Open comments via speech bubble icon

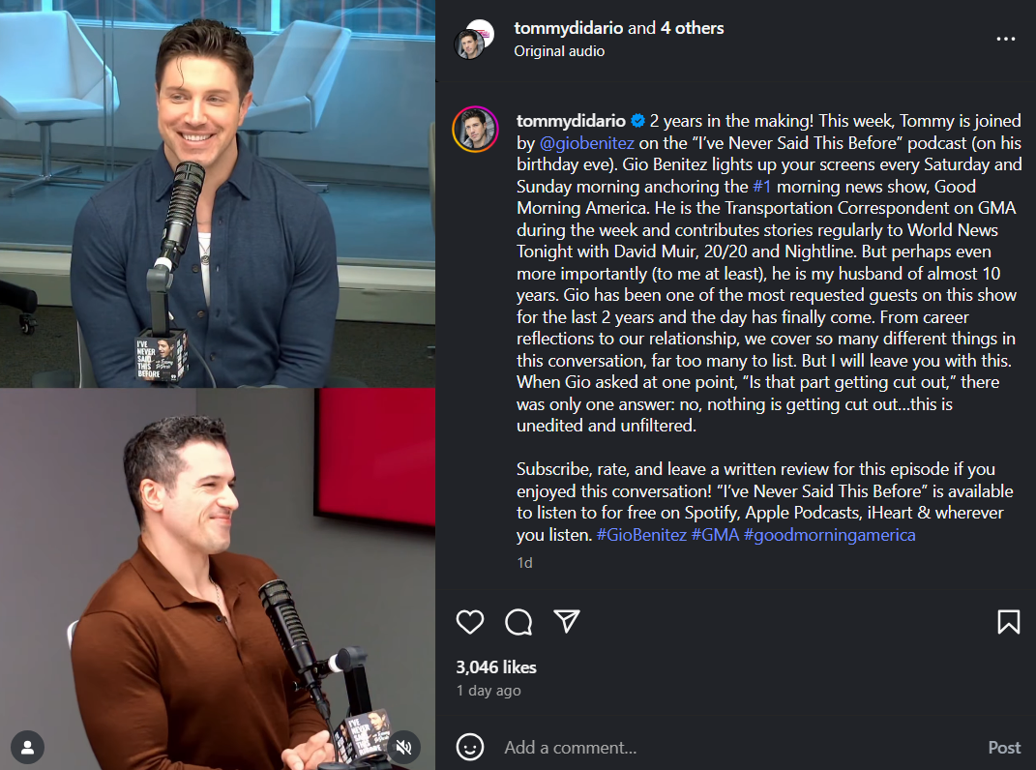[x=518, y=622]
